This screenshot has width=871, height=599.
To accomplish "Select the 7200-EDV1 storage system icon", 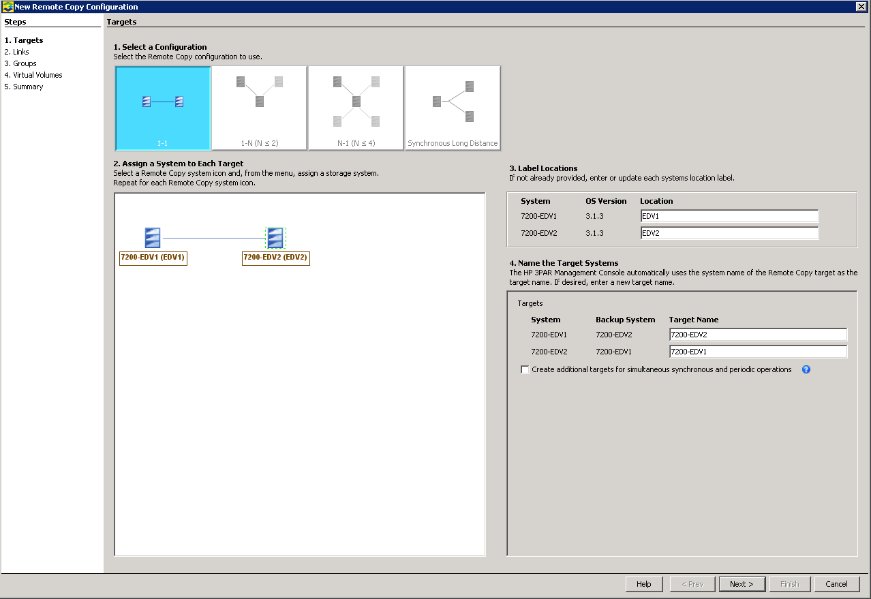I will pyautogui.click(x=153, y=238).
